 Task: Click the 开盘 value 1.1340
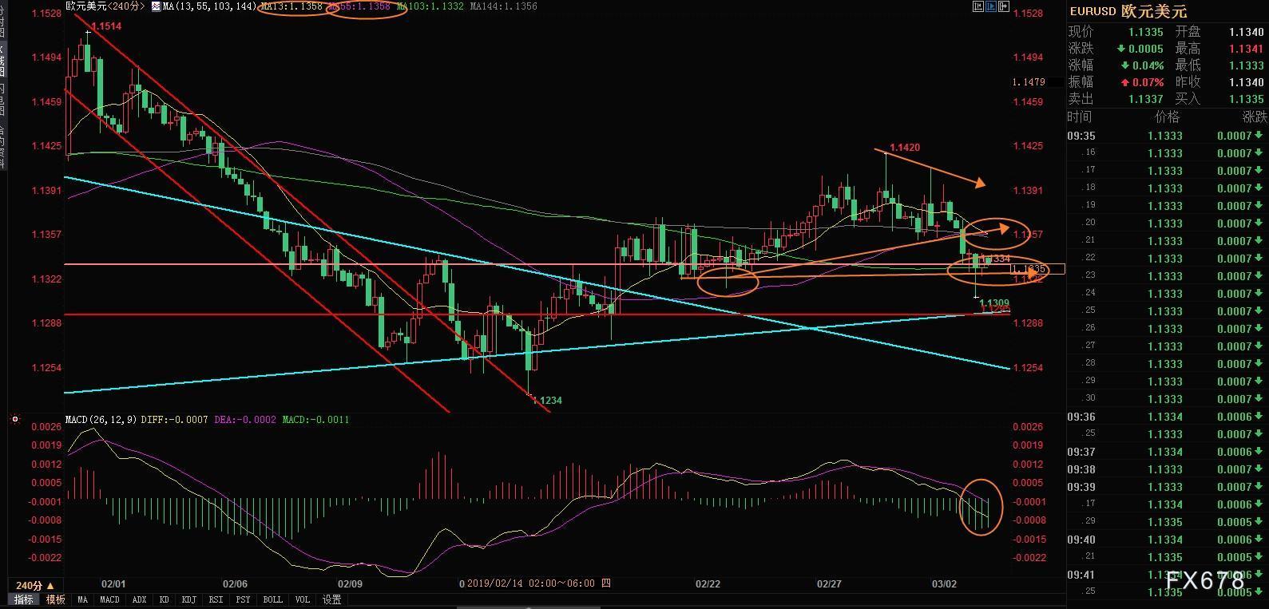coord(1247,32)
